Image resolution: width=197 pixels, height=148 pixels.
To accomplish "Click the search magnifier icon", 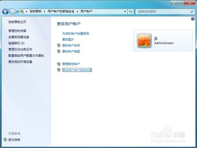I will [x=192, y=12].
